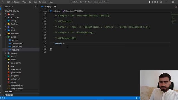Click line number status bar entry
Image resolution: width=178 pixels, height=100 pixels.
pos(138,98)
